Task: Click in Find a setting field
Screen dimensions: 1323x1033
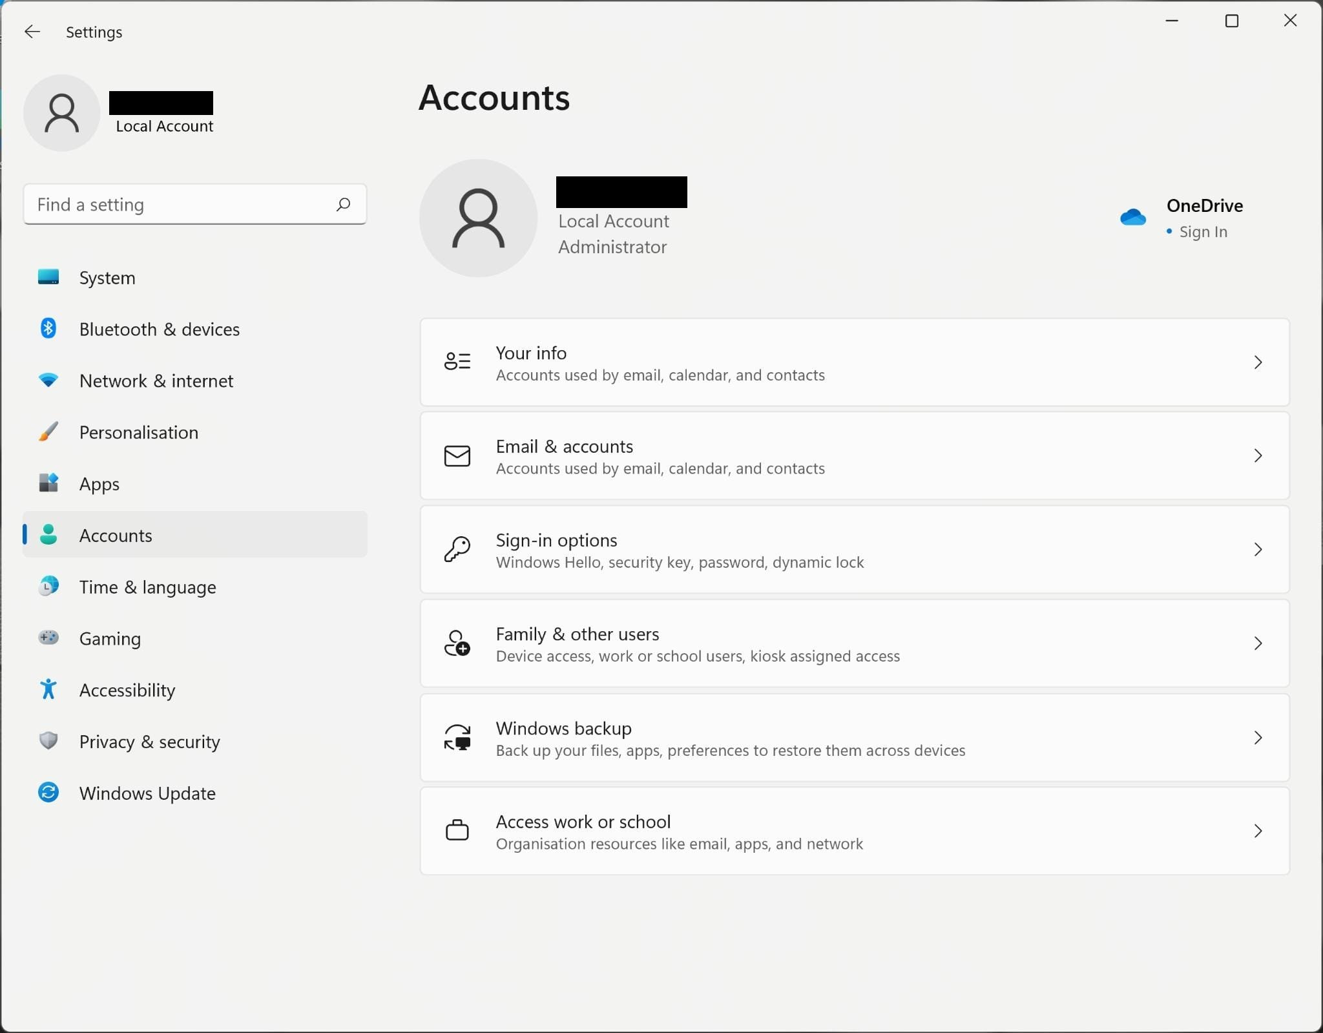Action: point(181,205)
